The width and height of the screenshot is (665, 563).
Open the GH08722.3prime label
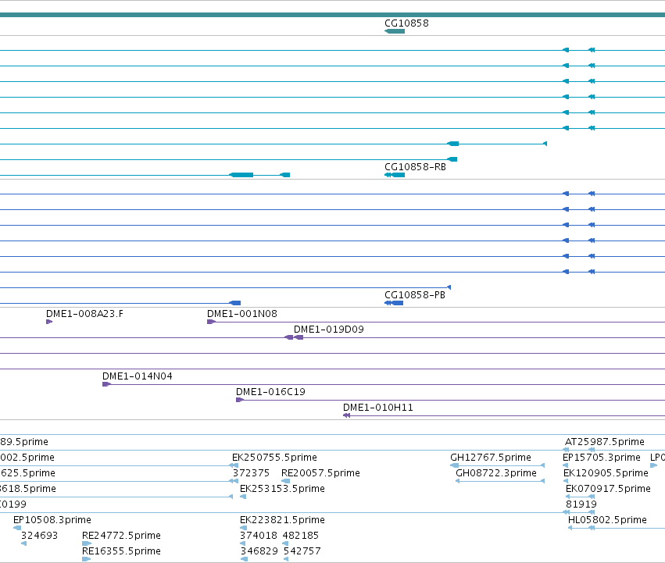(x=495, y=473)
